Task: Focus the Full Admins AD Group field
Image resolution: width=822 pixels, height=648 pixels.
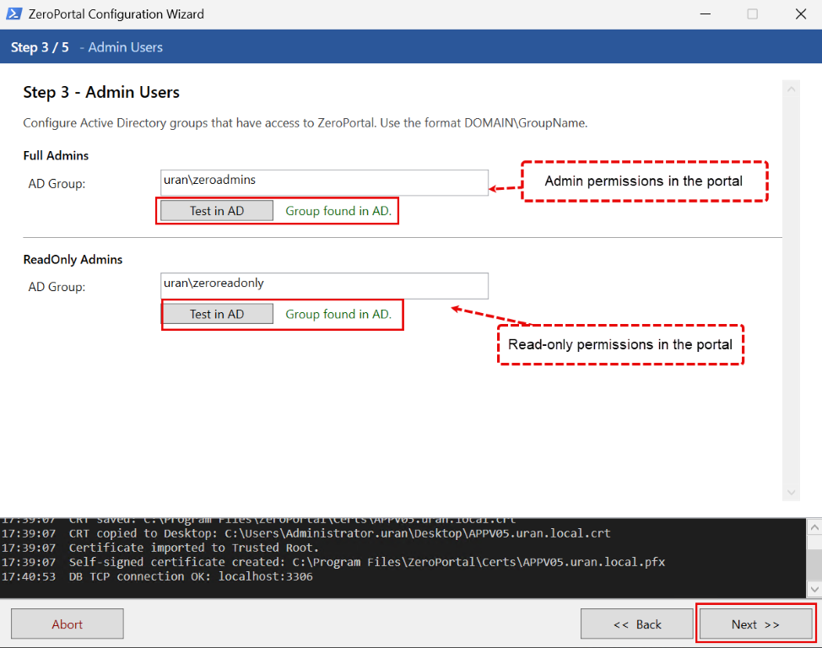Action: pyautogui.click(x=324, y=182)
